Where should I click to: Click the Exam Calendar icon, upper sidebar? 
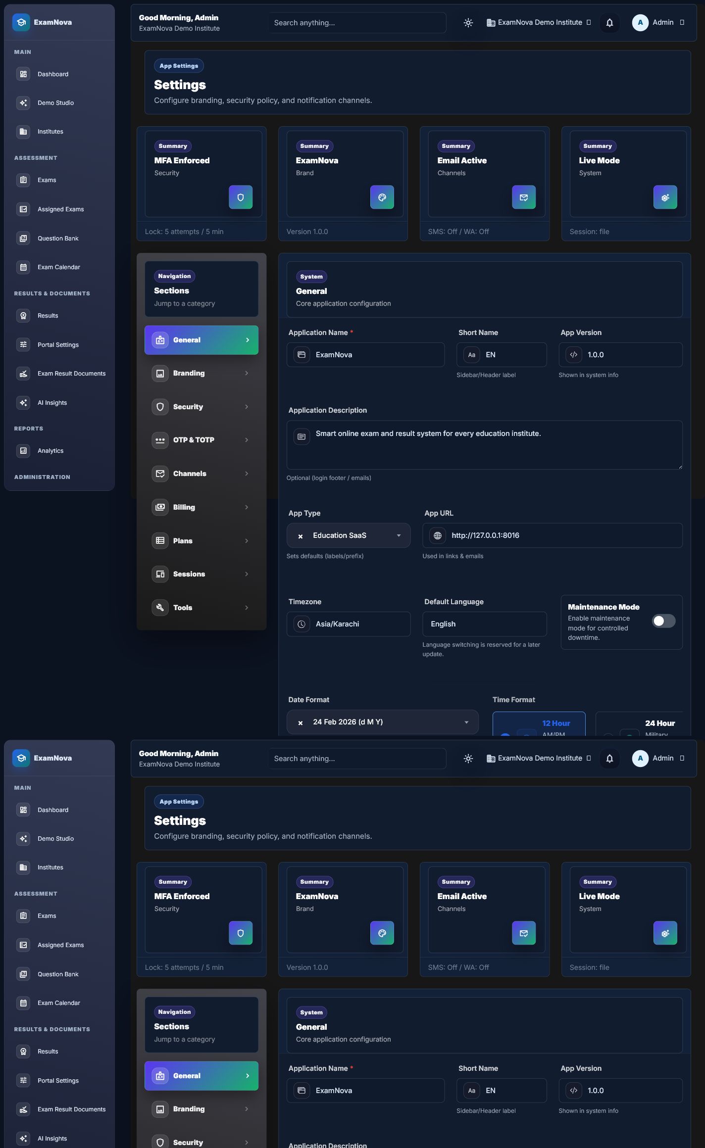pos(23,267)
